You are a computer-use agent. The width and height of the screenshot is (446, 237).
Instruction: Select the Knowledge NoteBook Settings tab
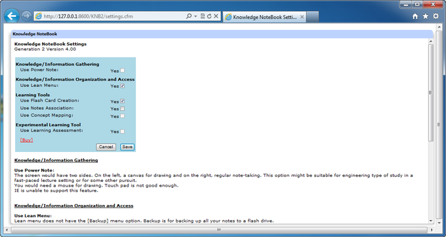tap(264, 17)
